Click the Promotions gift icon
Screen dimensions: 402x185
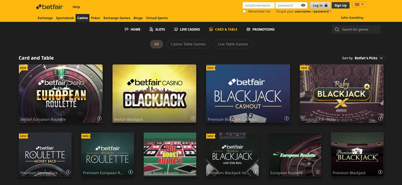coord(248,29)
